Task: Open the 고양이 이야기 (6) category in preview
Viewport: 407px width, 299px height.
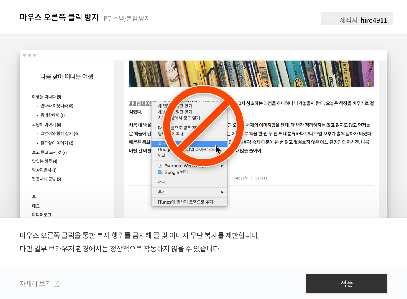Action: pyautogui.click(x=47, y=125)
